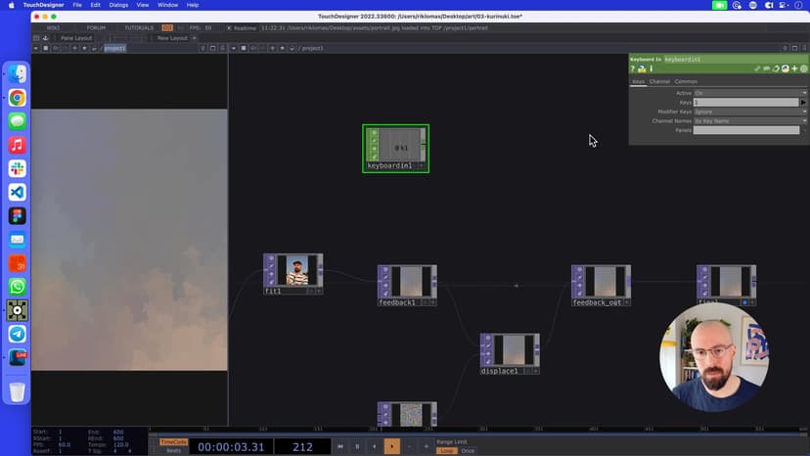Switch timeline display to Beats
The width and height of the screenshot is (810, 456).
pos(173,450)
